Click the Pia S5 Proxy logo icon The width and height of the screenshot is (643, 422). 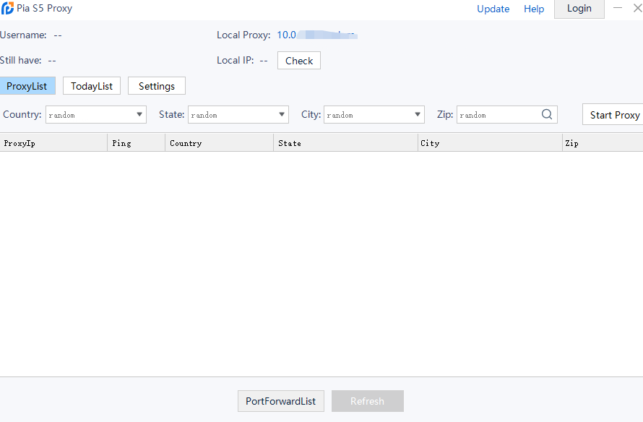[x=7, y=8]
